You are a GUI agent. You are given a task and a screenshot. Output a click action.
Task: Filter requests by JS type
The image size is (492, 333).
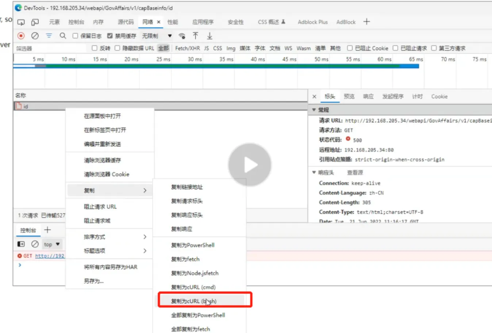206,48
